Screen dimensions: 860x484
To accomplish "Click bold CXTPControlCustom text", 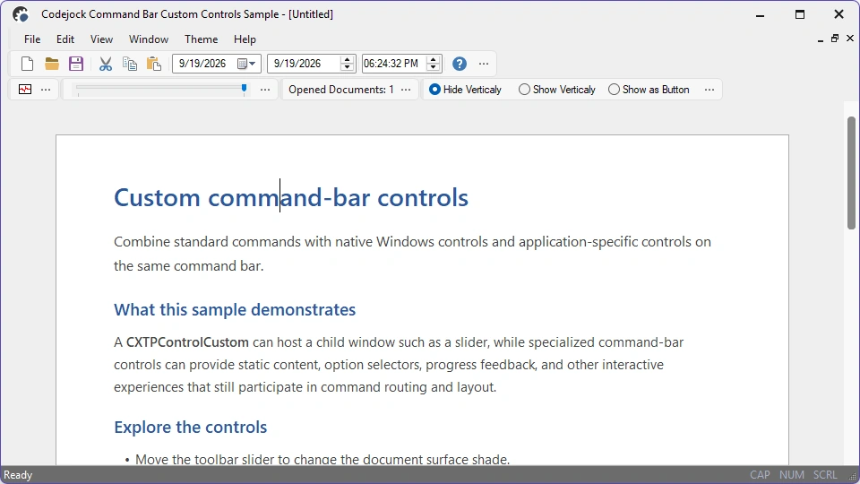I will pyautogui.click(x=187, y=342).
